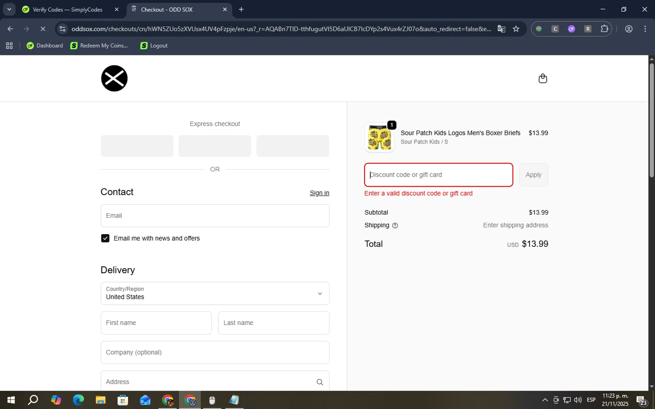Focus the Discount code or gift card field
The height and width of the screenshot is (409, 655).
pos(438,175)
